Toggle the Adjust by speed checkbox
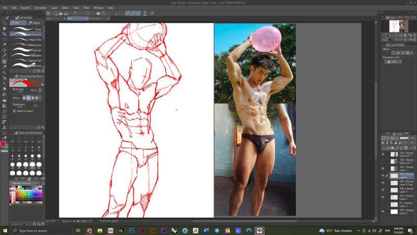This screenshot has height=235, width=417. pos(15,111)
